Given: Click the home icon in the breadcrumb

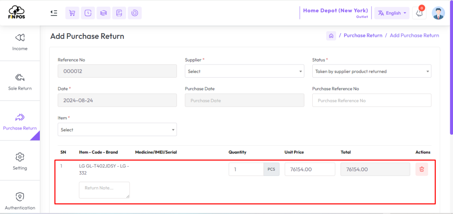Looking at the screenshot, I should click(331, 36).
